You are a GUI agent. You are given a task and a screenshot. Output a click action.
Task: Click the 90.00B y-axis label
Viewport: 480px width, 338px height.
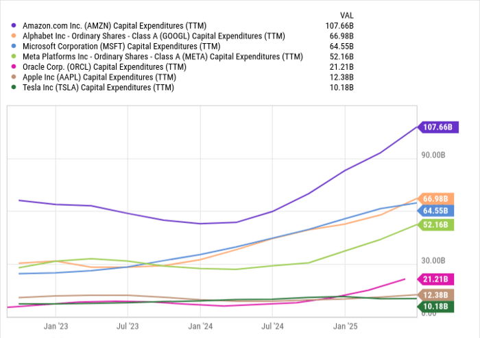tap(433, 155)
